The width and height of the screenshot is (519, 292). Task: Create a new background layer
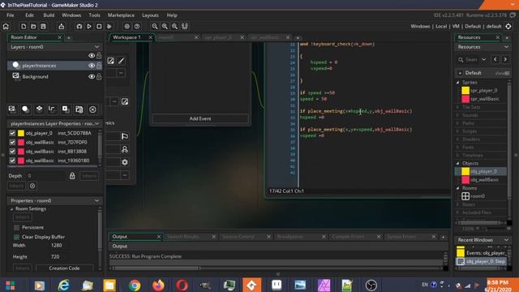pyautogui.click(x=12, y=109)
